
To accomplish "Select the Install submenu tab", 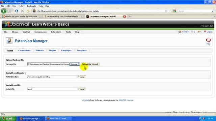I will [x=10, y=50].
